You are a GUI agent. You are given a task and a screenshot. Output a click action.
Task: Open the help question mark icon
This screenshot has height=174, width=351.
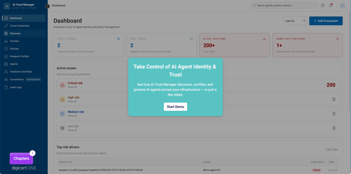pos(322,6)
